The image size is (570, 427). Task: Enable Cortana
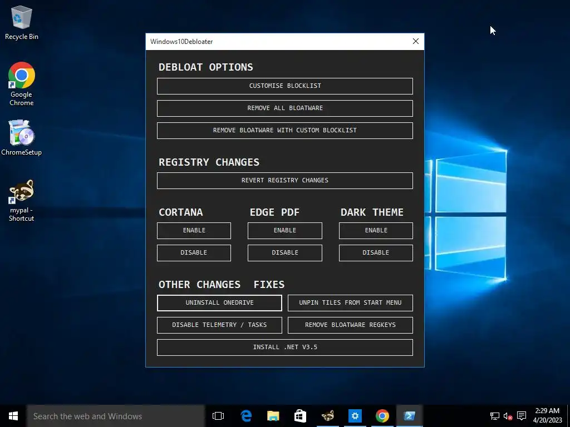(x=194, y=231)
